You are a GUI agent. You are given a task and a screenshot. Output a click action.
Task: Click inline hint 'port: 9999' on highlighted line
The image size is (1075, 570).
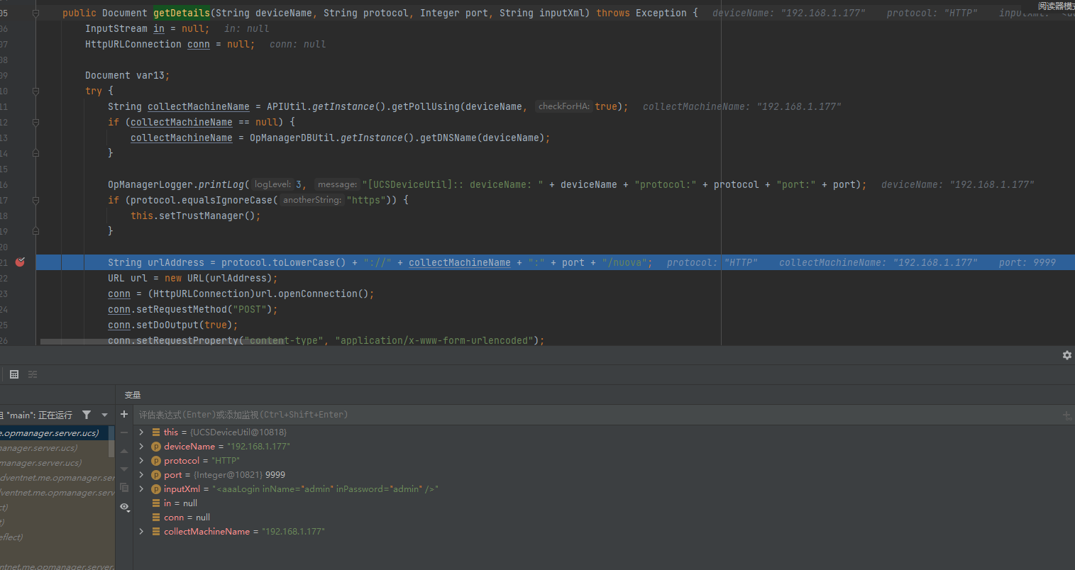[1027, 262]
